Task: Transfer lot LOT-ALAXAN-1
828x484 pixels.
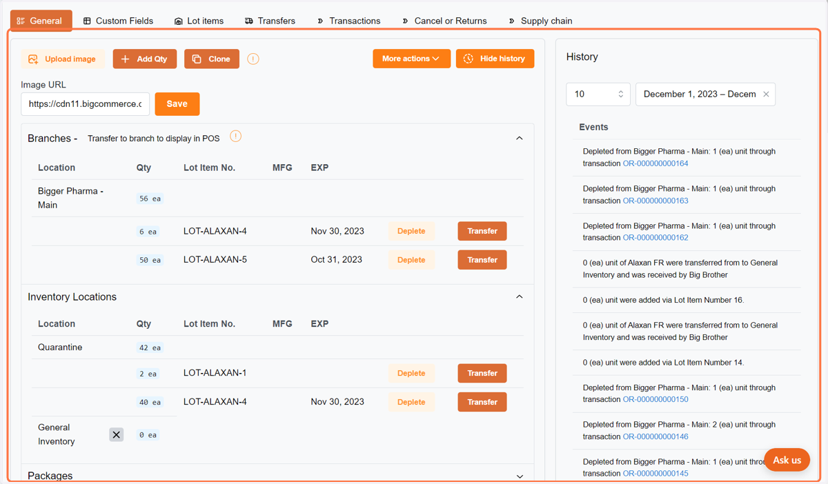Action: tap(482, 373)
